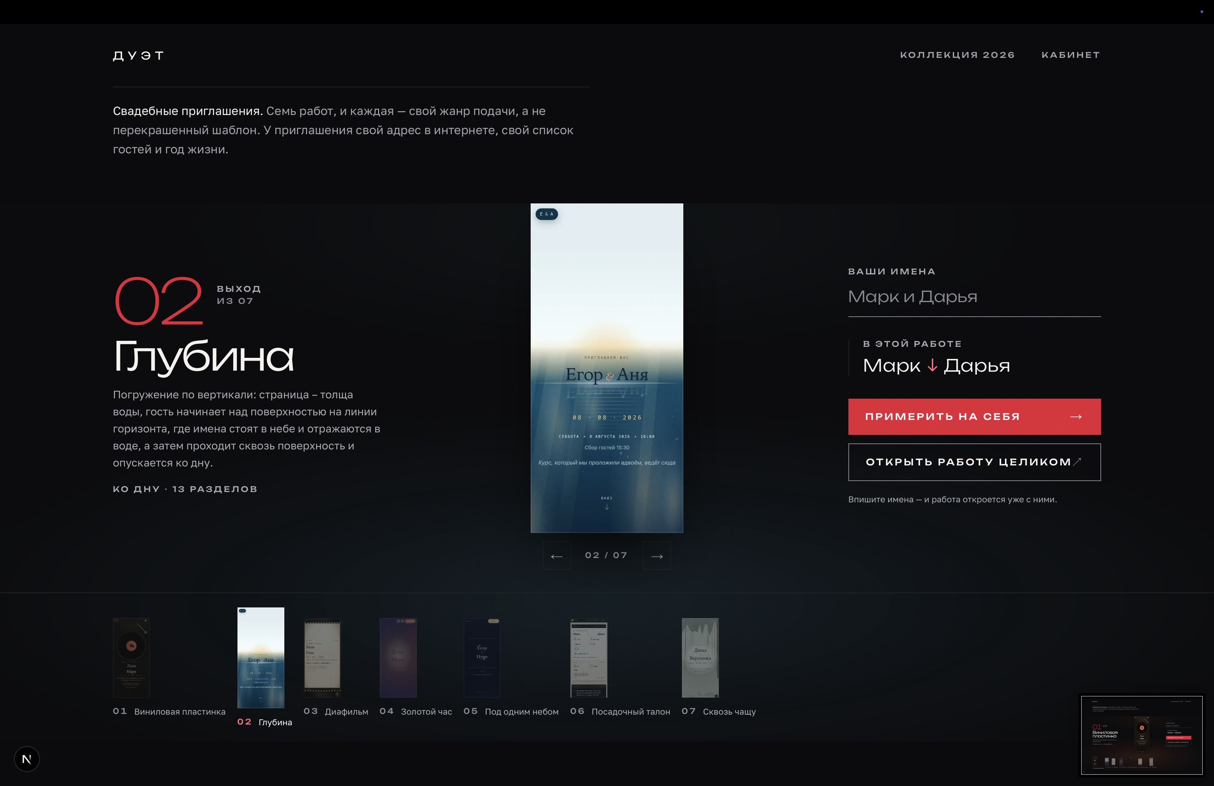This screenshot has width=1214, height=786.
Task: Click the Впишите имена hint text
Action: click(x=952, y=500)
